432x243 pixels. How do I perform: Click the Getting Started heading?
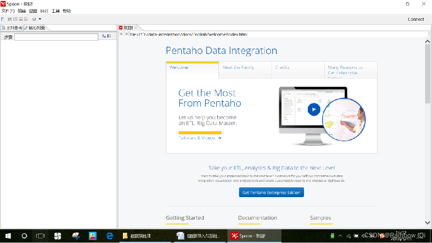[185, 218]
